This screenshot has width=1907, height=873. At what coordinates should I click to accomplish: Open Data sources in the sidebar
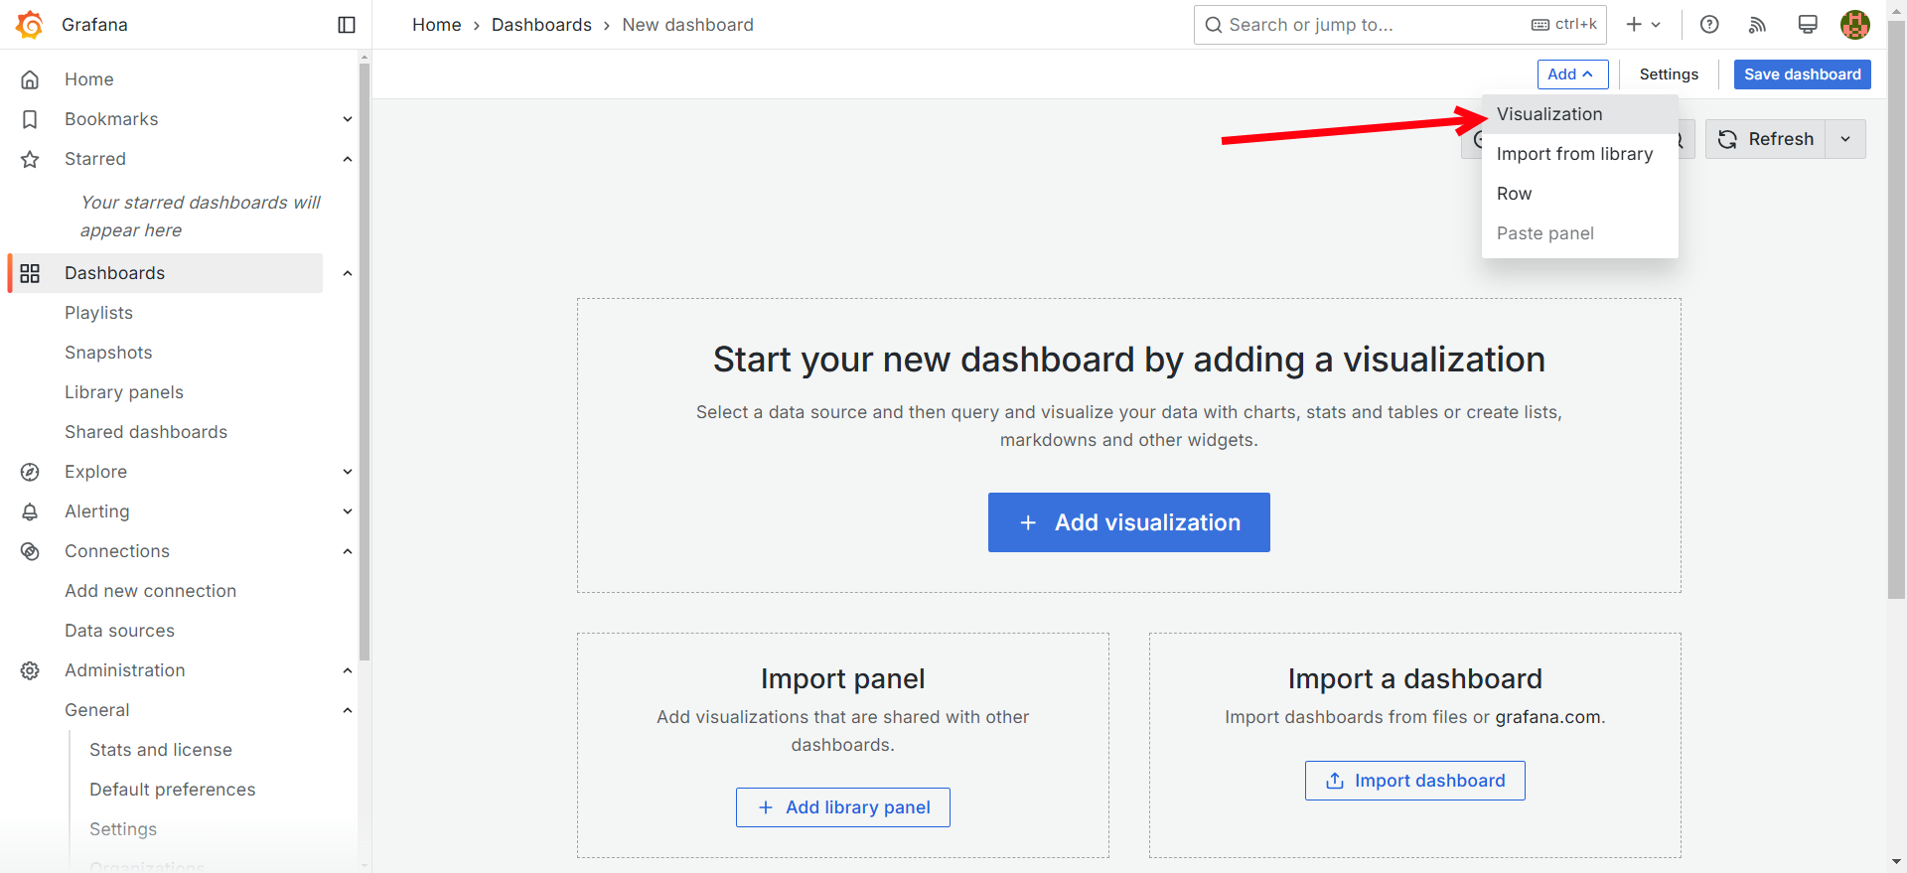[x=119, y=631]
